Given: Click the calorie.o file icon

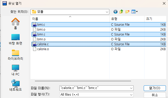Looking at the screenshot, I should click(x=35, y=49).
